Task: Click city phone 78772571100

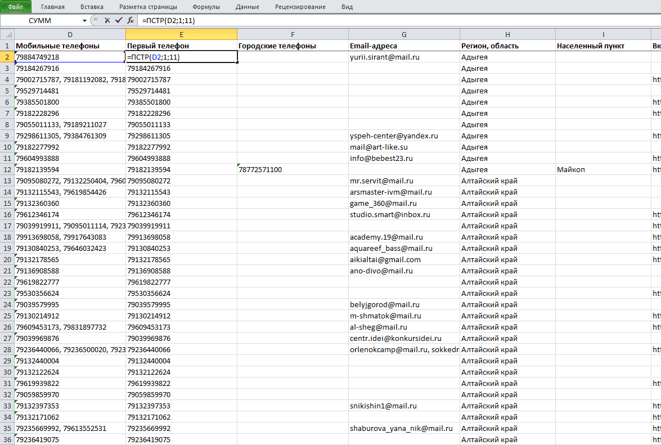Action: click(x=293, y=169)
